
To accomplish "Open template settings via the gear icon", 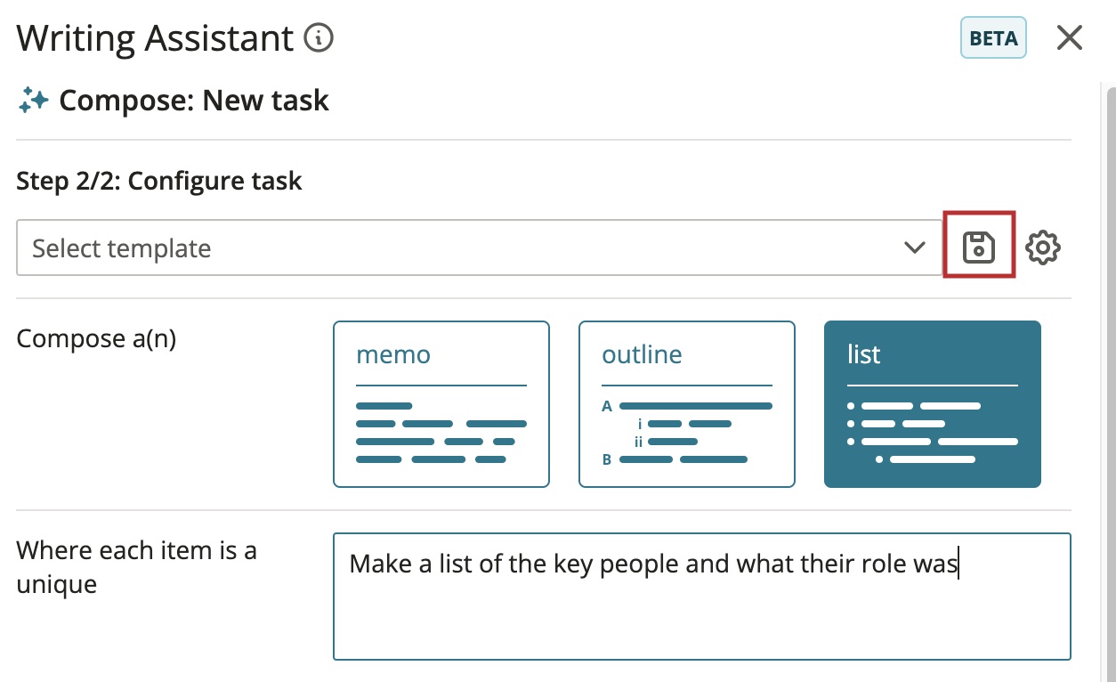I will coord(1043,248).
